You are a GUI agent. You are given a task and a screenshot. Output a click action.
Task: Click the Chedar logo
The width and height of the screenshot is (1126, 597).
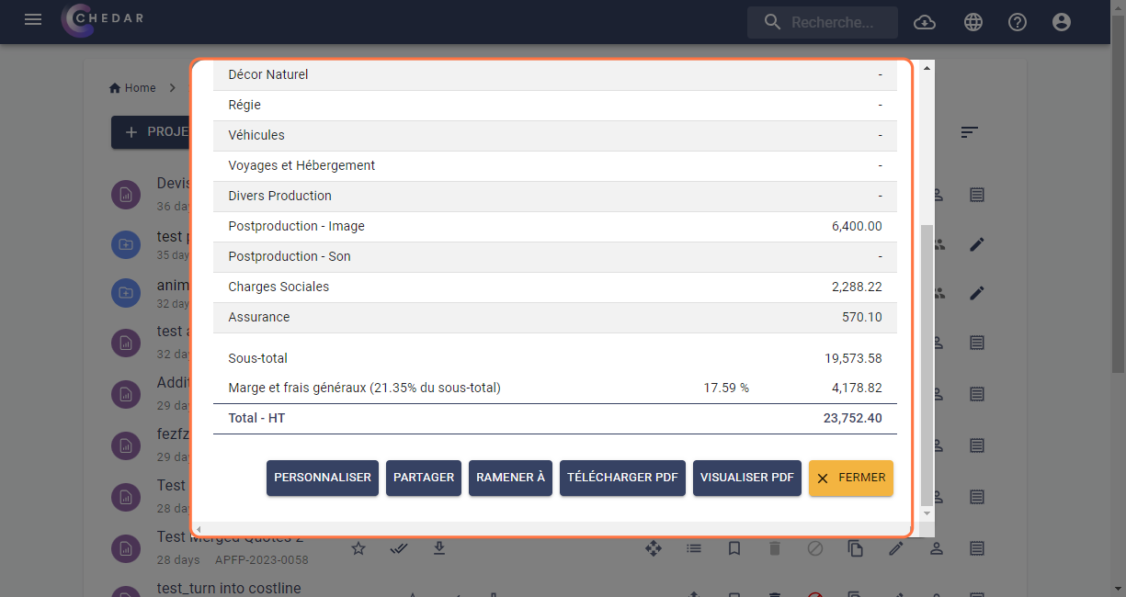(102, 20)
